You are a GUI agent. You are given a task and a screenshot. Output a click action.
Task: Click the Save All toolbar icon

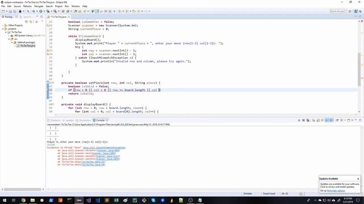coord(15,11)
